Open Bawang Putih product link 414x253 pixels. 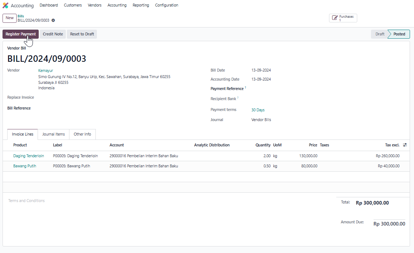(x=25, y=166)
